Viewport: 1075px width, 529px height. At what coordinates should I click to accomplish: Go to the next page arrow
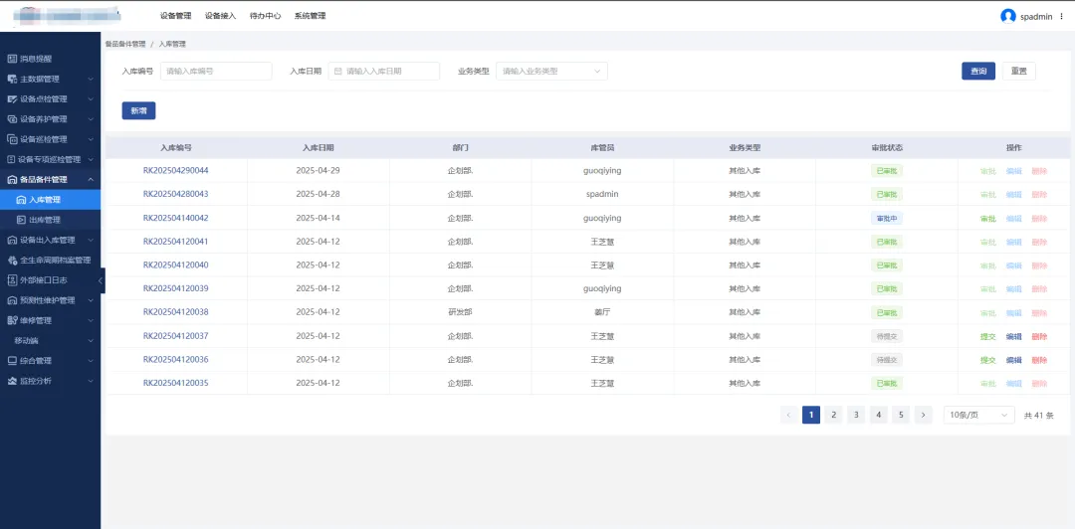(x=924, y=415)
